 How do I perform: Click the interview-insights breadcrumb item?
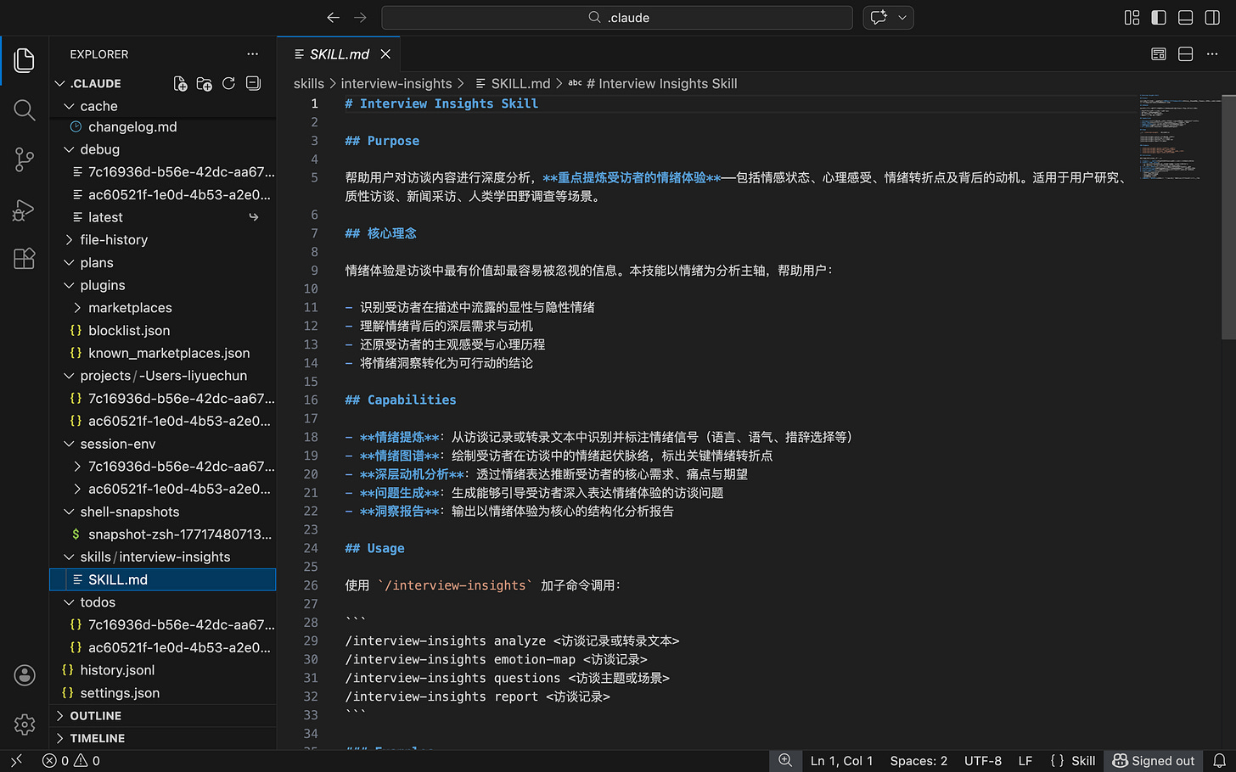point(396,83)
